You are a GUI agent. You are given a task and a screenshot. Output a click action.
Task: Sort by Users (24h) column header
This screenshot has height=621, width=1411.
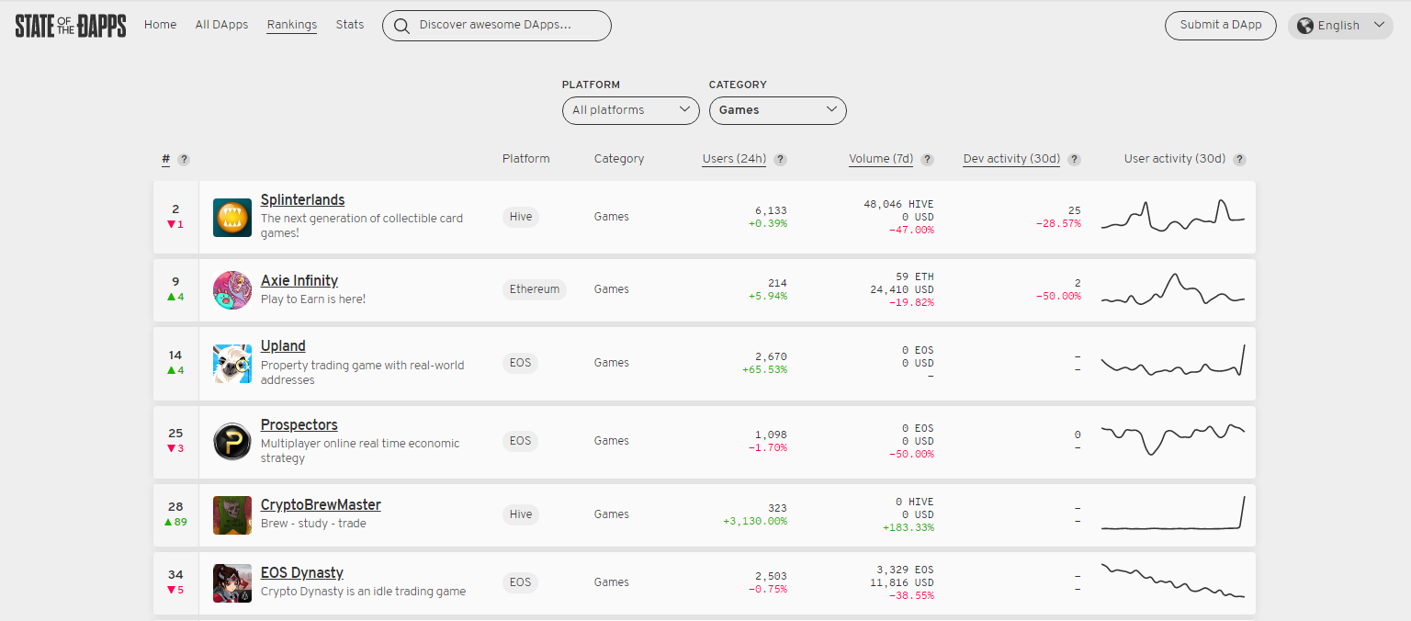pos(734,159)
